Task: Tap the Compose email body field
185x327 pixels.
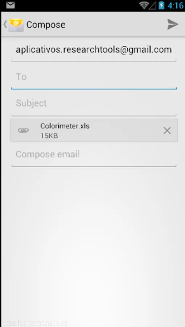Action: pyautogui.click(x=94, y=154)
